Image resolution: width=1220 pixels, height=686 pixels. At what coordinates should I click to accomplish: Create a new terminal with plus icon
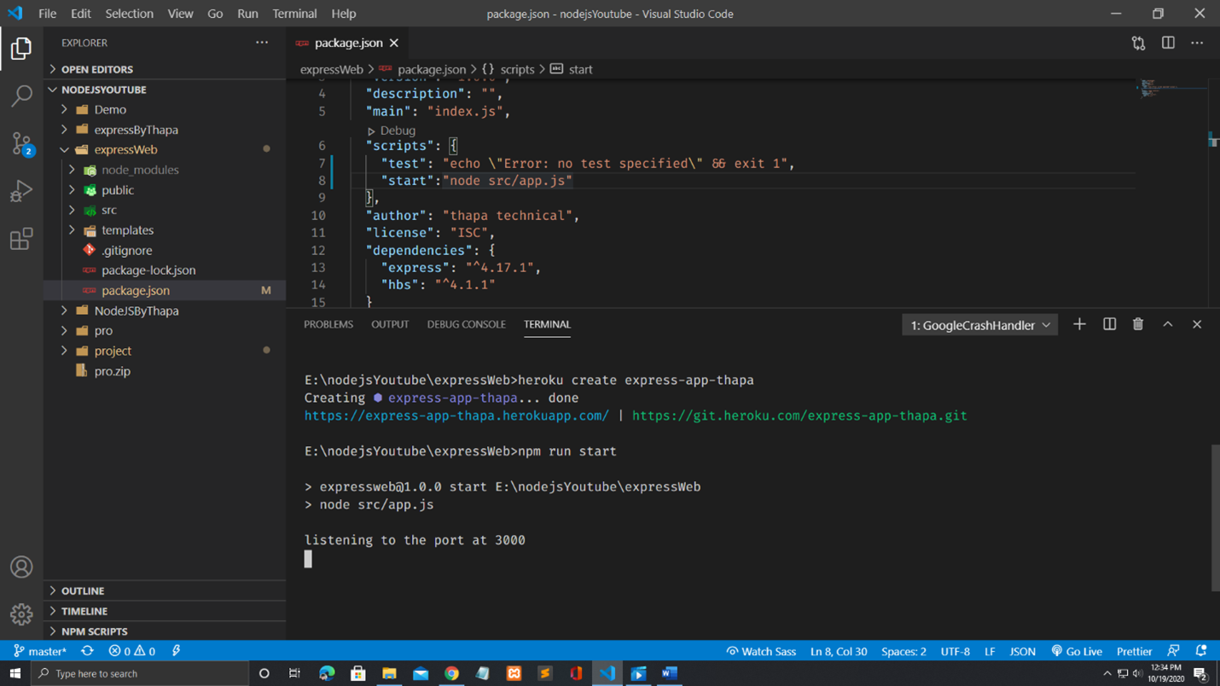coord(1078,324)
